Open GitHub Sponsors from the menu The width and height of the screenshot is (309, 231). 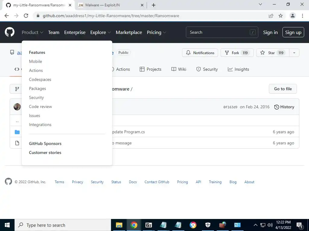[45, 143]
